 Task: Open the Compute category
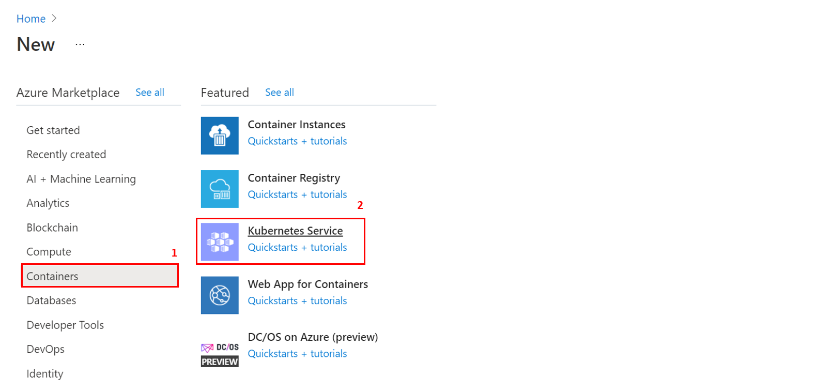pos(49,251)
